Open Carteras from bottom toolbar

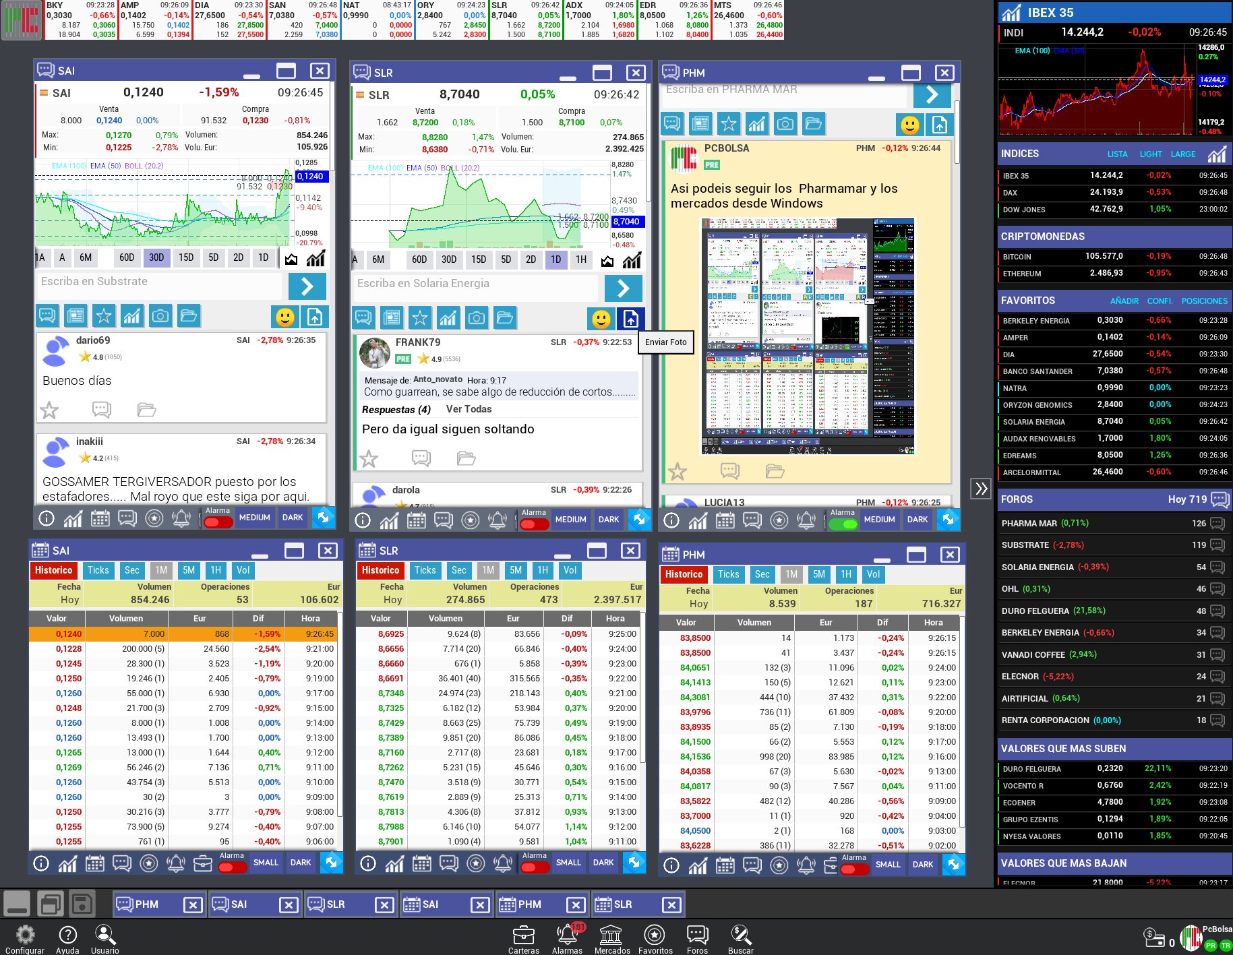pyautogui.click(x=523, y=938)
